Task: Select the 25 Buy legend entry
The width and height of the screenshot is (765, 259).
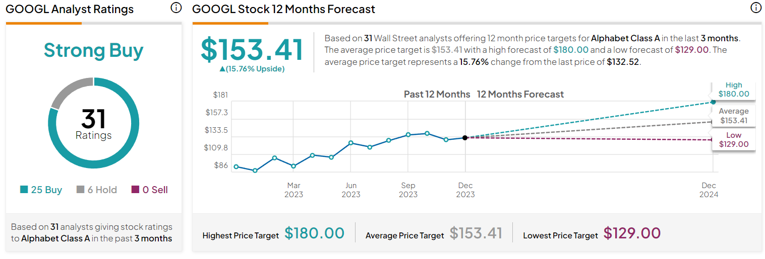Action: point(41,190)
